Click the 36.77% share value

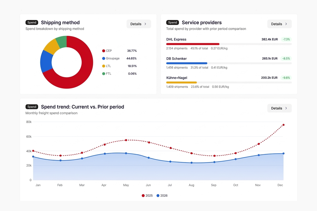[132, 51]
